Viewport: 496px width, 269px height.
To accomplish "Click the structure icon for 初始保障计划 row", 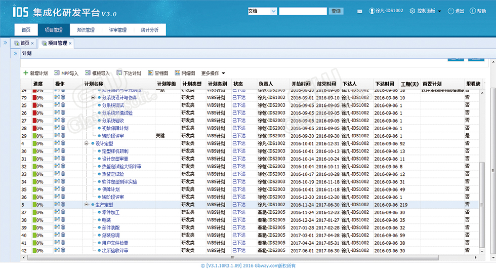I will (x=57, y=128).
